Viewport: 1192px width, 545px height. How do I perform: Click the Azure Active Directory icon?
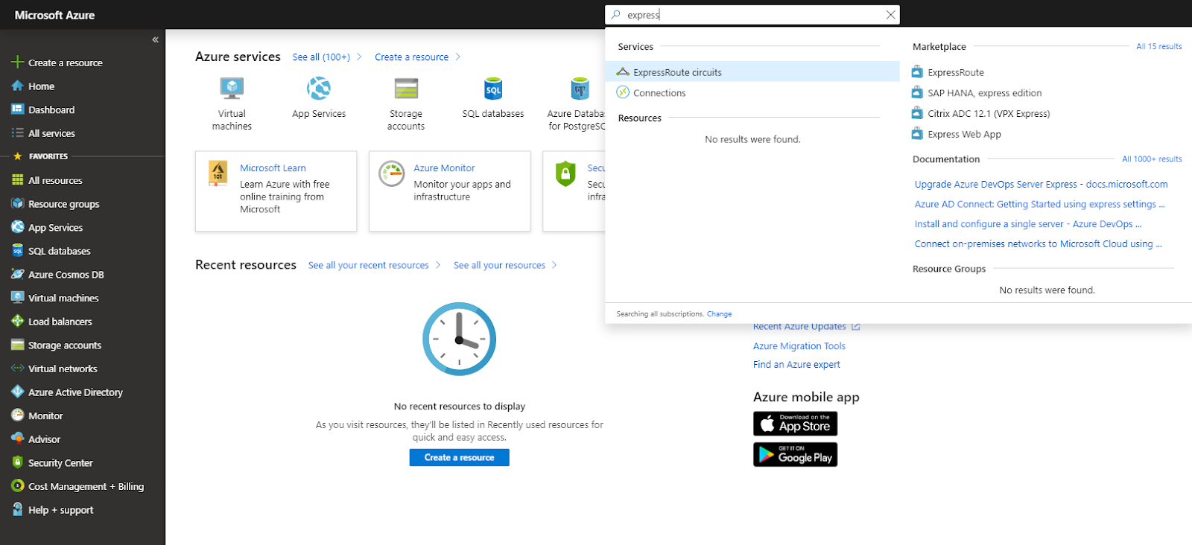(x=18, y=392)
